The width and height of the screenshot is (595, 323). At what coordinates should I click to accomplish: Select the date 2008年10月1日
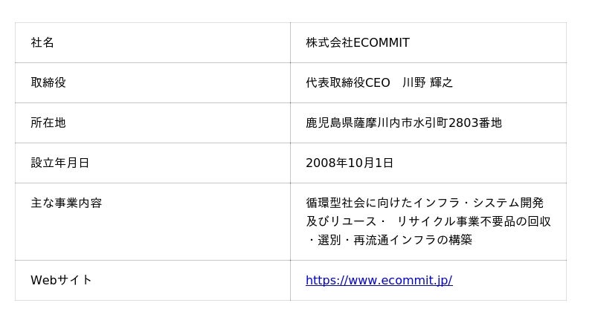click(x=350, y=163)
